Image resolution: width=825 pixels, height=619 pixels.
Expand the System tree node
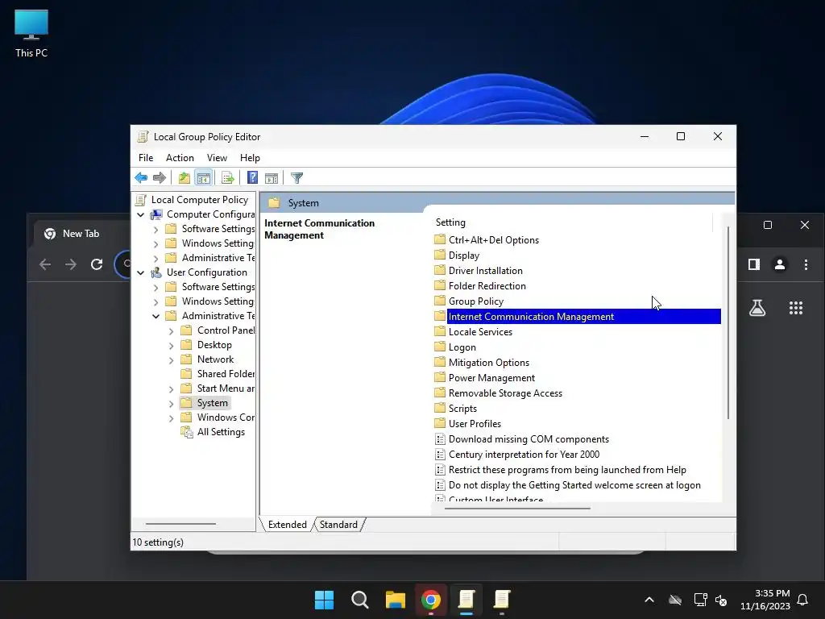[171, 404]
